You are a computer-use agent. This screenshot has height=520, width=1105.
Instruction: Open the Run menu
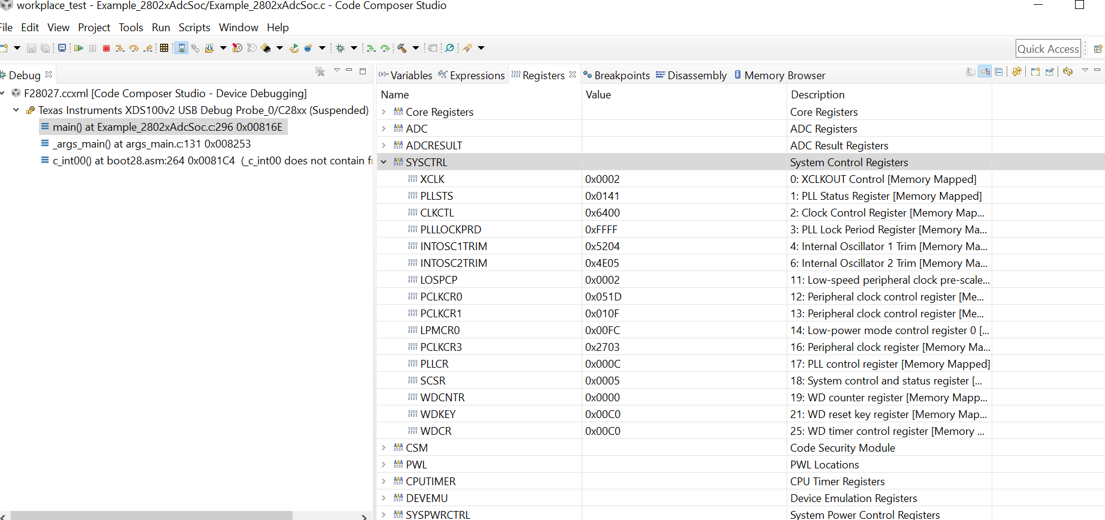(161, 28)
